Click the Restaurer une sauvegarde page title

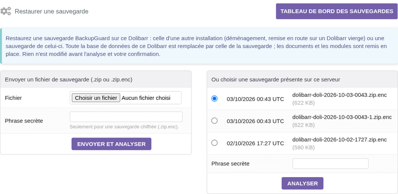[52, 11]
